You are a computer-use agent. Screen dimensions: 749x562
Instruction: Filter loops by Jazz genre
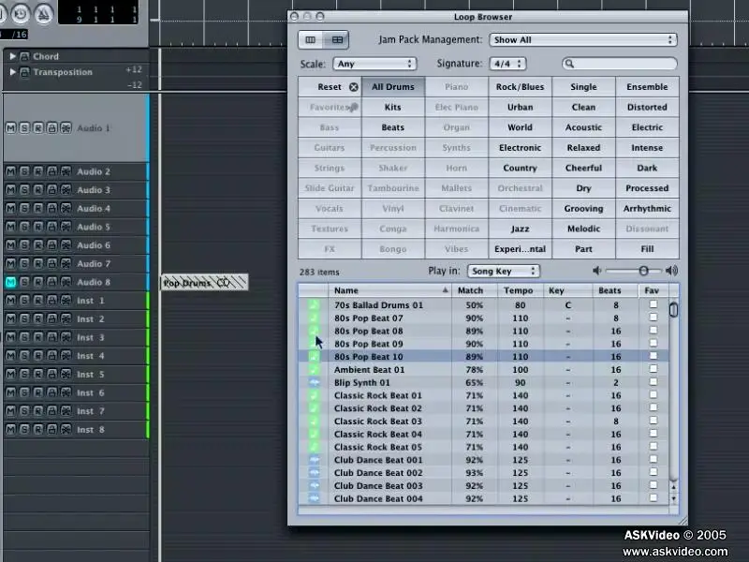pyautogui.click(x=521, y=229)
